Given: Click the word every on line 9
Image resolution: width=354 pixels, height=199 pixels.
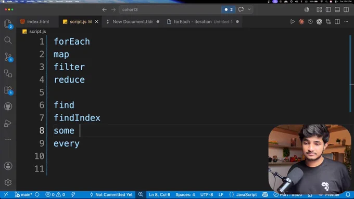Looking at the screenshot, I should click(67, 143).
